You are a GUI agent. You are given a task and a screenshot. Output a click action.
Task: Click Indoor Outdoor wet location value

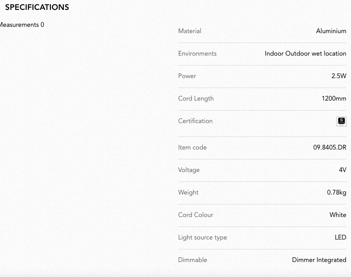click(305, 54)
